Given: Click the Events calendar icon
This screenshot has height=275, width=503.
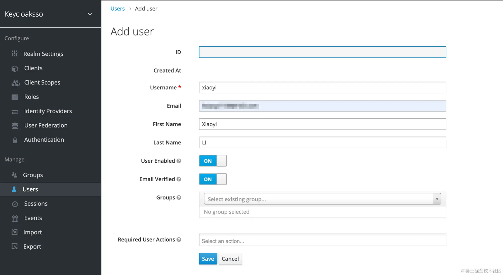Looking at the screenshot, I should pos(15,218).
